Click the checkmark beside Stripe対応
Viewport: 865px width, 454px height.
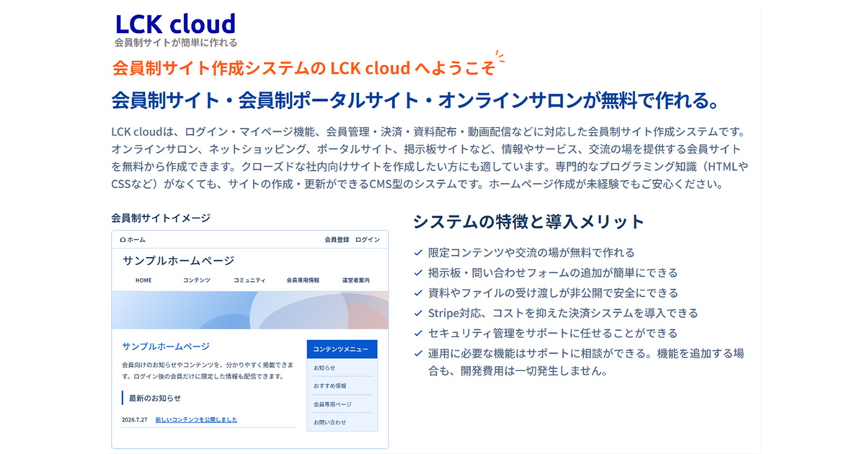[x=418, y=313]
